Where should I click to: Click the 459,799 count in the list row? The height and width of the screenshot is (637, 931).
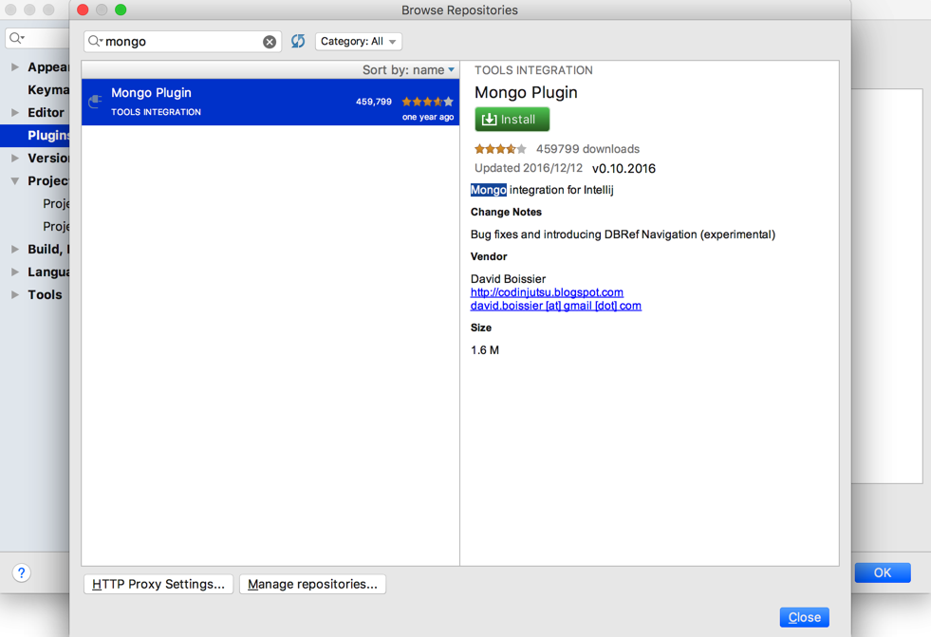coord(374,102)
